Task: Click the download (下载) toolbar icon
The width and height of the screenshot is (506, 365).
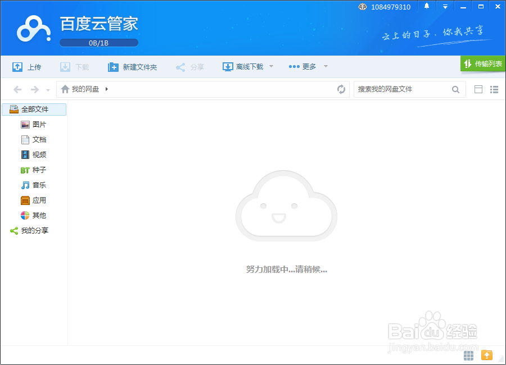Action: (65, 67)
